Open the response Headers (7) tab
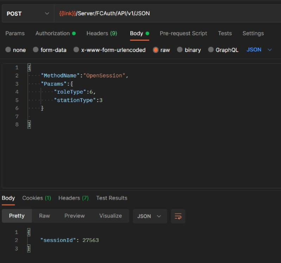281x263 pixels. [74, 198]
